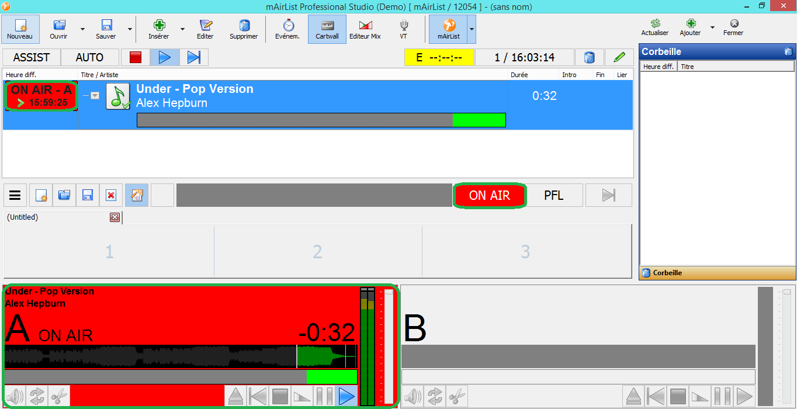Select the Under - Pop Version playlist row

point(318,105)
